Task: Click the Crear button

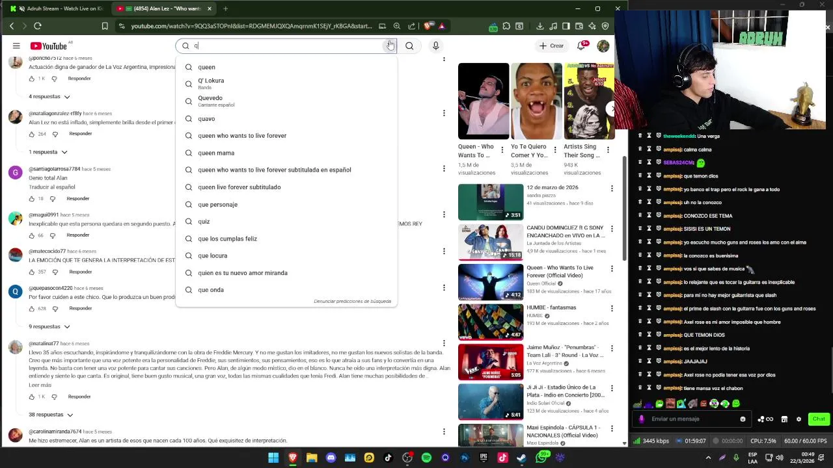Action: tap(551, 45)
